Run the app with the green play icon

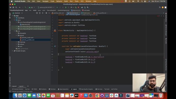click(57, 7)
